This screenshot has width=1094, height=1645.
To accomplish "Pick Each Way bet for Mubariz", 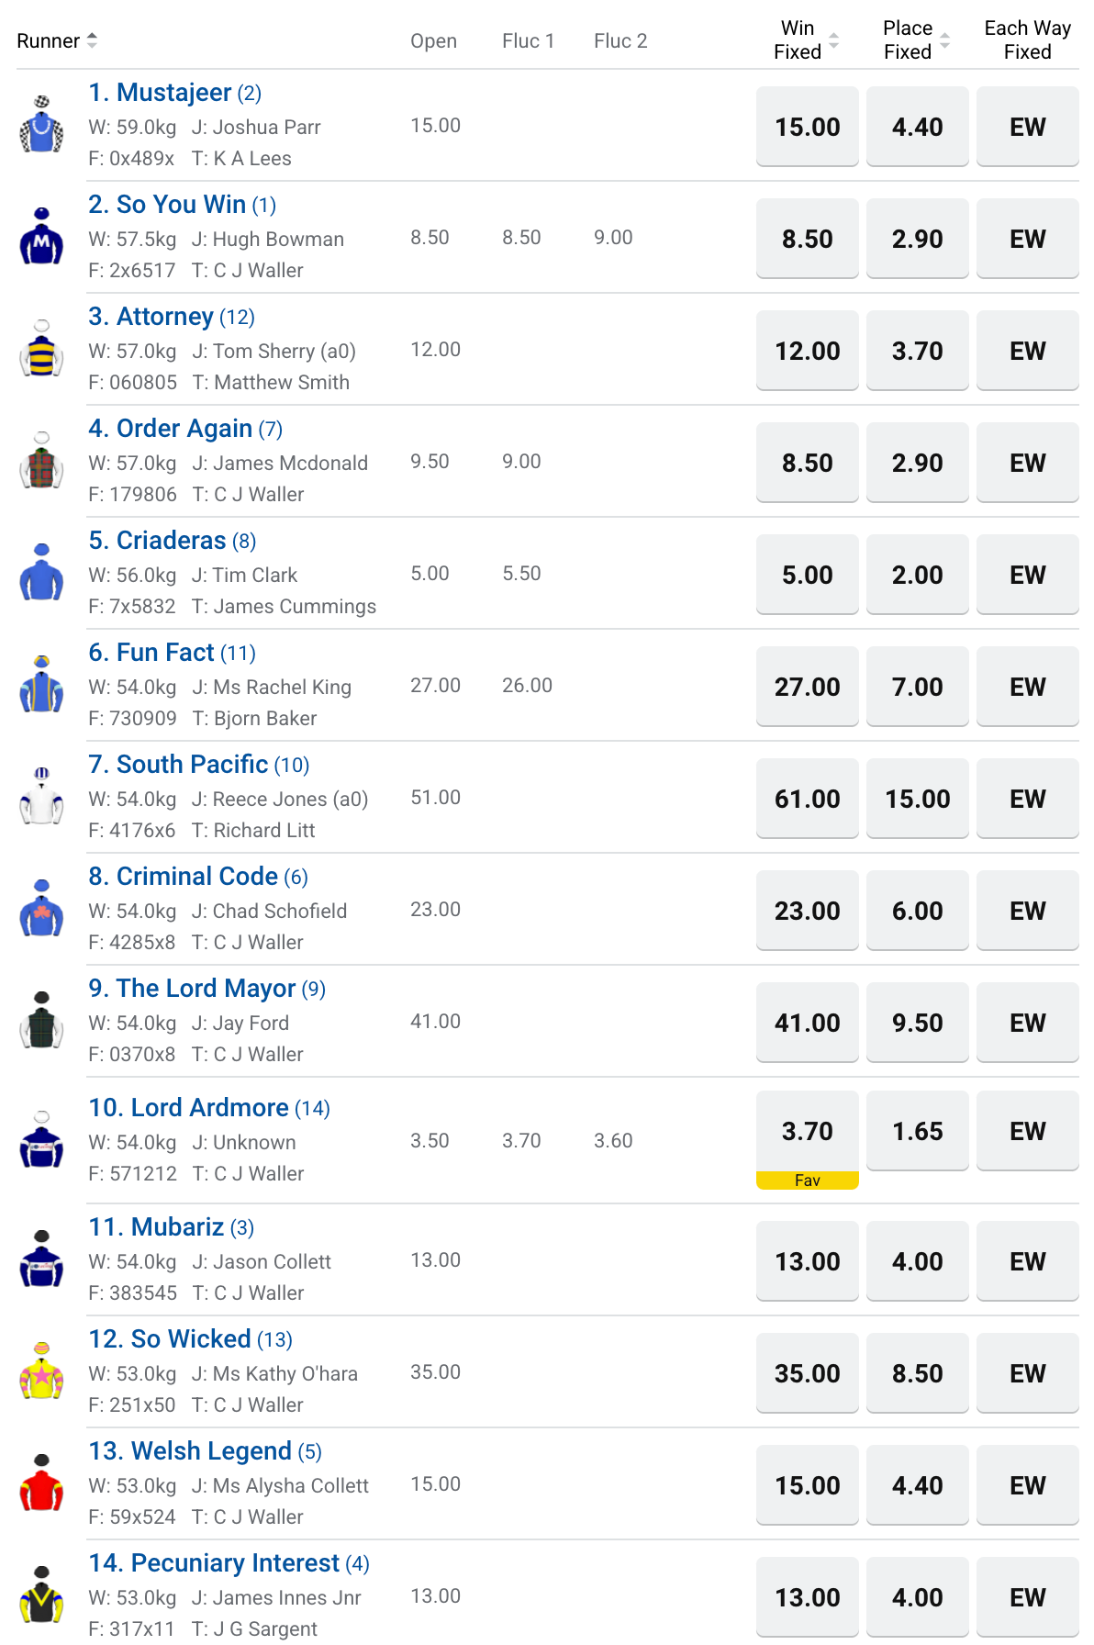I will (x=1028, y=1261).
